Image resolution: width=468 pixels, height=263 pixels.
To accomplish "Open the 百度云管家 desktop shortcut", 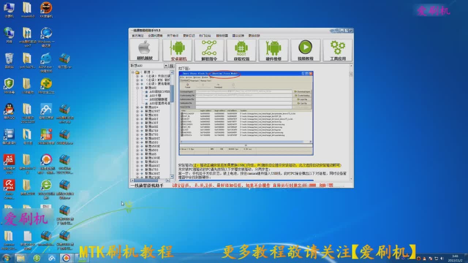I will [x=46, y=111].
